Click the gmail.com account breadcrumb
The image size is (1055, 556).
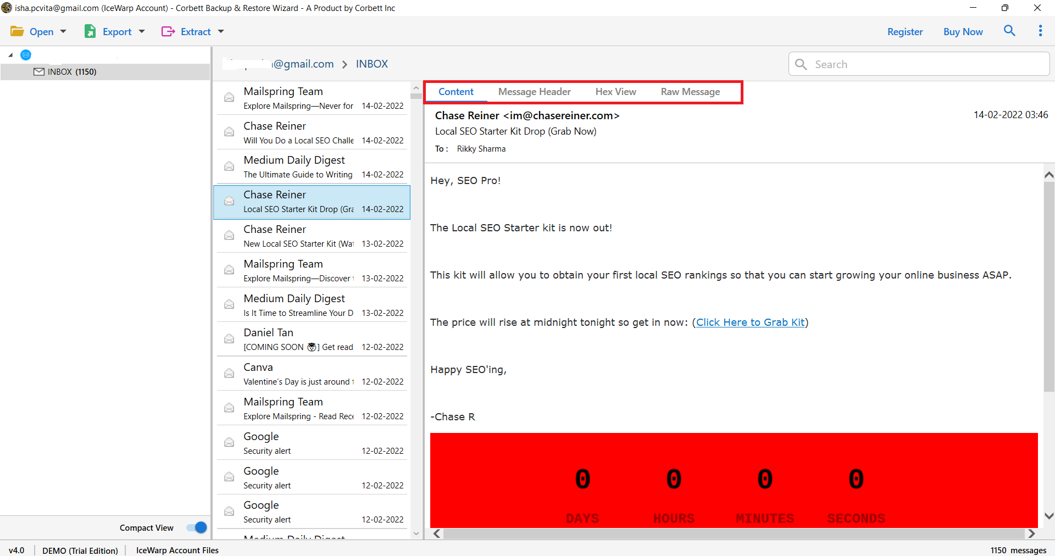(x=279, y=64)
